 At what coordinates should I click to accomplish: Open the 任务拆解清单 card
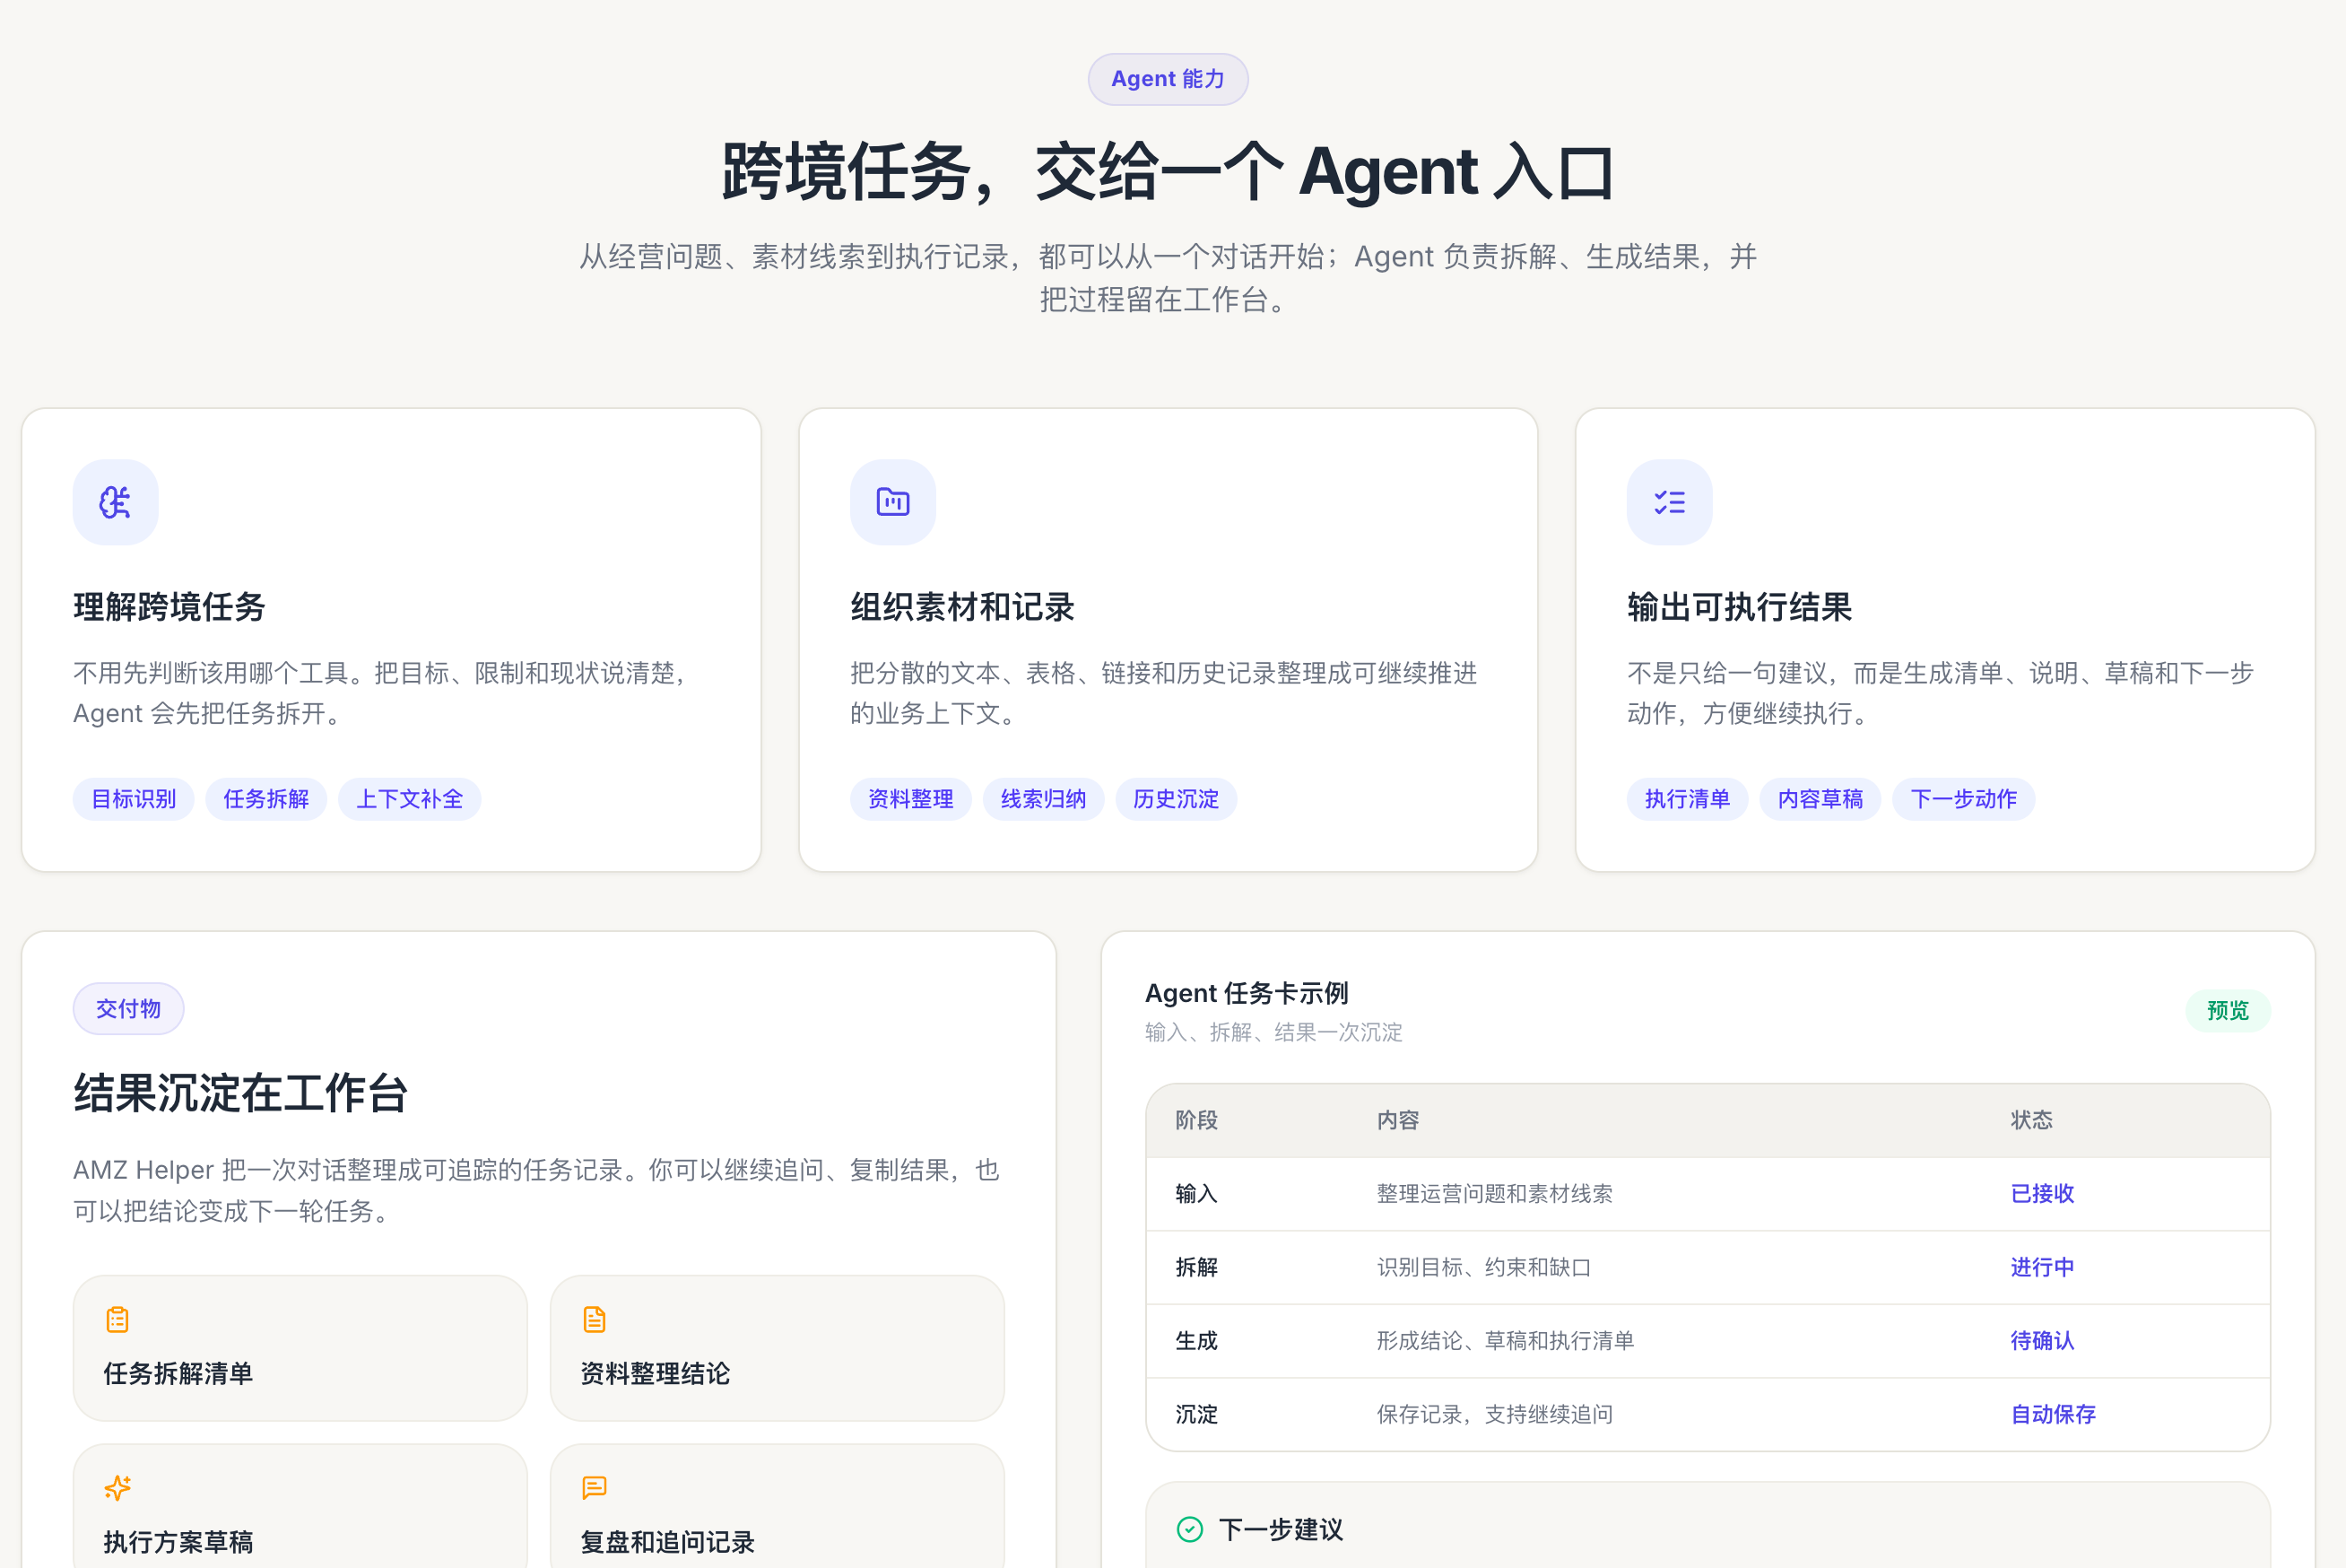300,1347
